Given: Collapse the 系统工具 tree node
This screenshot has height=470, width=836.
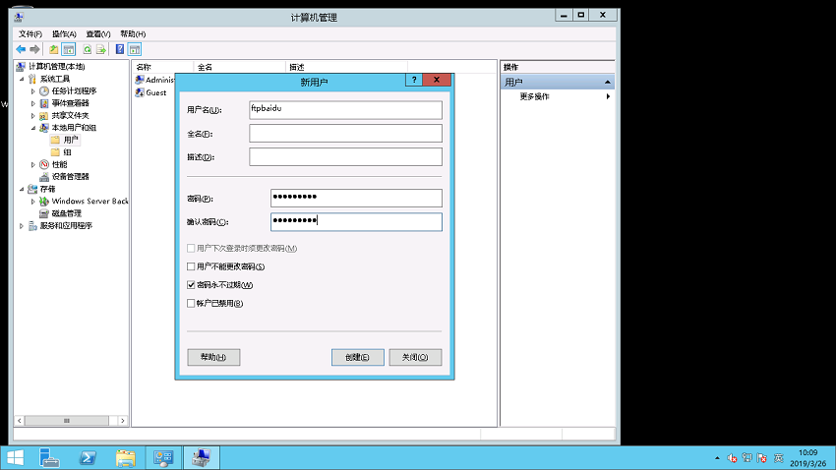Looking at the screenshot, I should click(22, 79).
